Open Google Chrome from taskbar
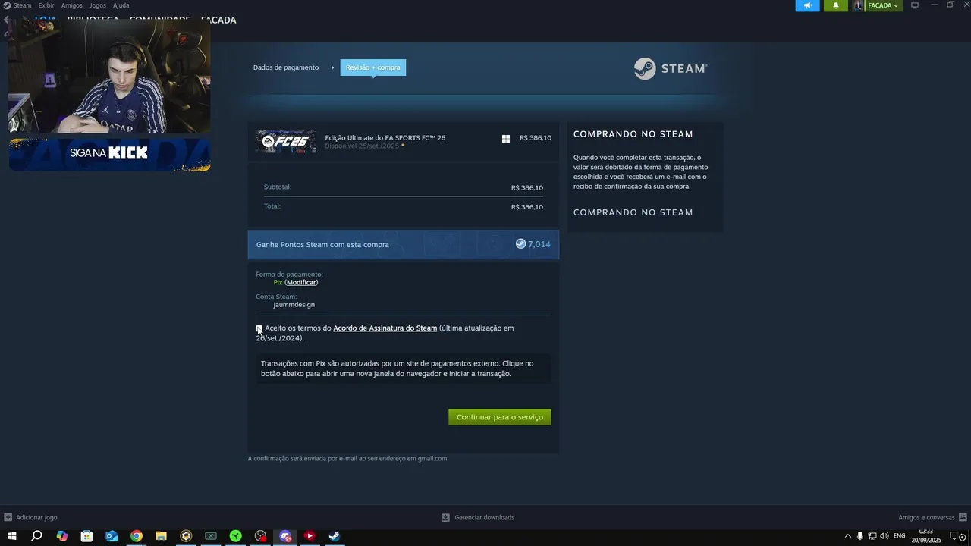The height and width of the screenshot is (546, 971). click(x=137, y=536)
